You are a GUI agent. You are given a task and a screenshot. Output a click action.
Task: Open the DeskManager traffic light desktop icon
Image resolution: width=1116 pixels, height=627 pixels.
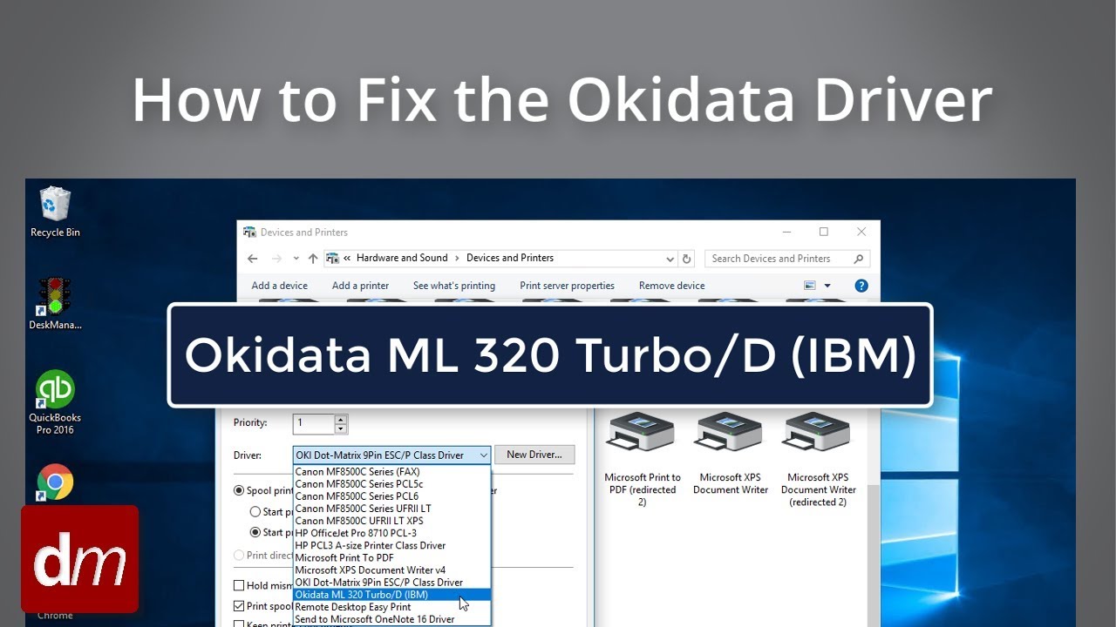pyautogui.click(x=54, y=304)
